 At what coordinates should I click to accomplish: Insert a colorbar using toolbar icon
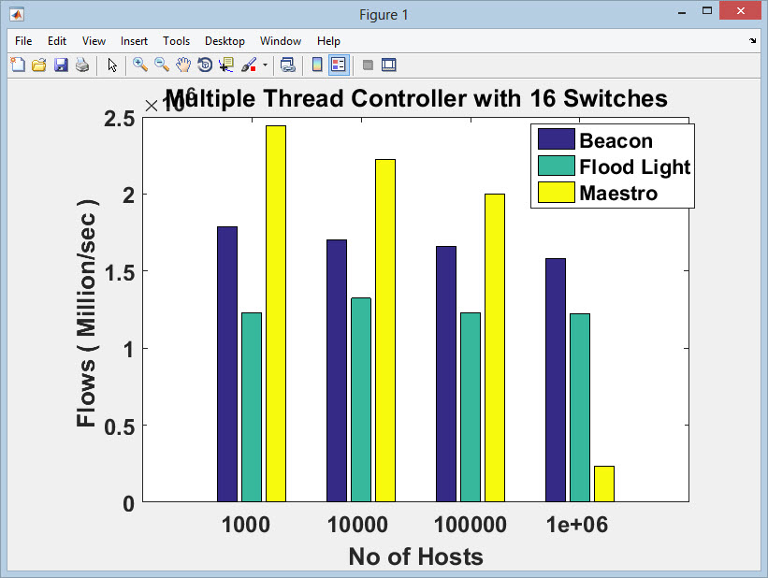point(317,65)
